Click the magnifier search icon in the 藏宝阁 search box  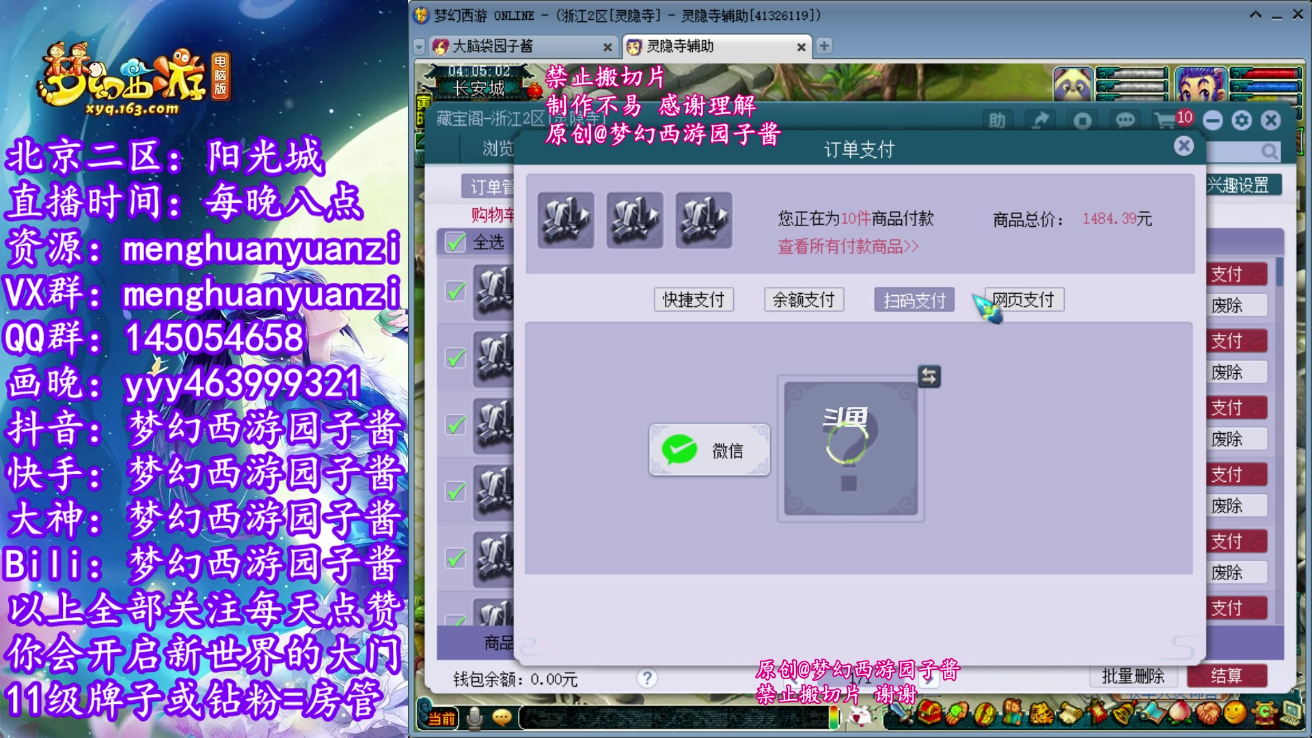pos(1269,152)
